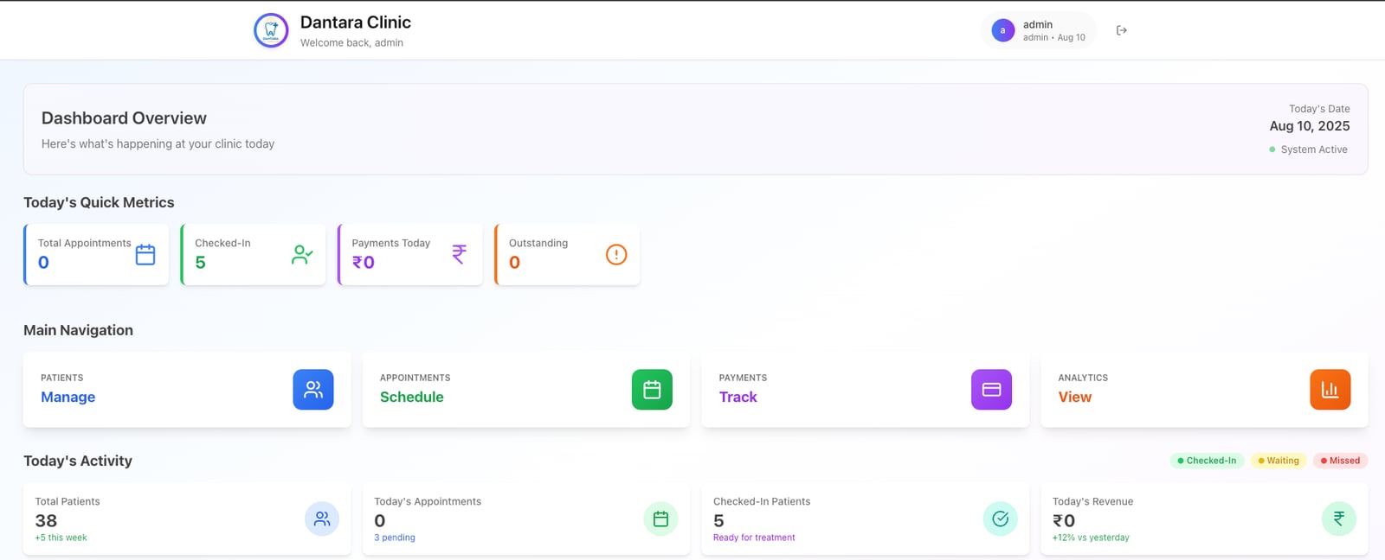Click the Today's Activity heading
The width and height of the screenshot is (1385, 560).
coord(78,461)
